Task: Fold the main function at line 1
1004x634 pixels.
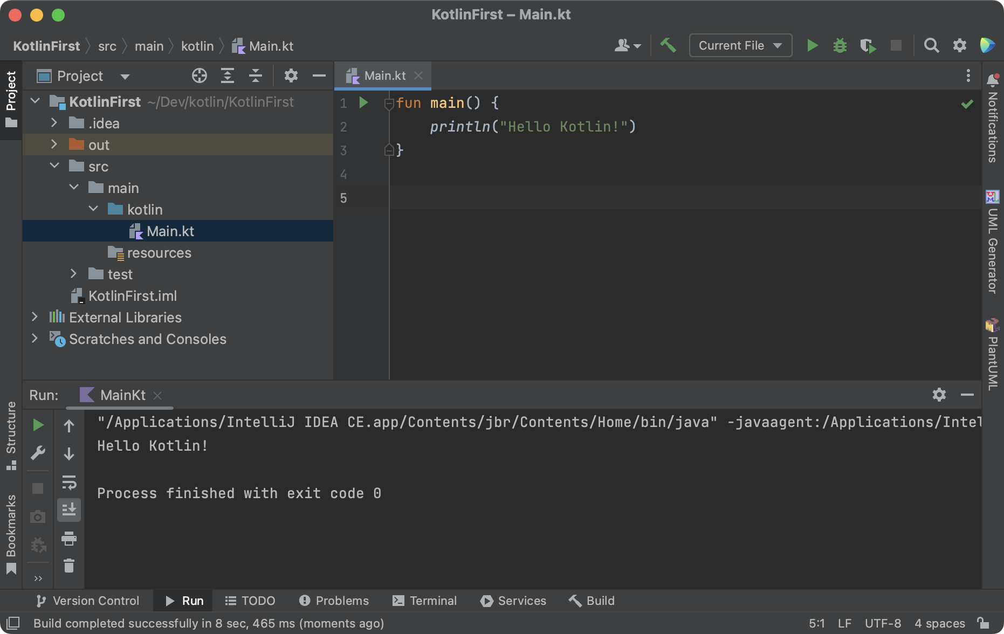Action: [389, 103]
